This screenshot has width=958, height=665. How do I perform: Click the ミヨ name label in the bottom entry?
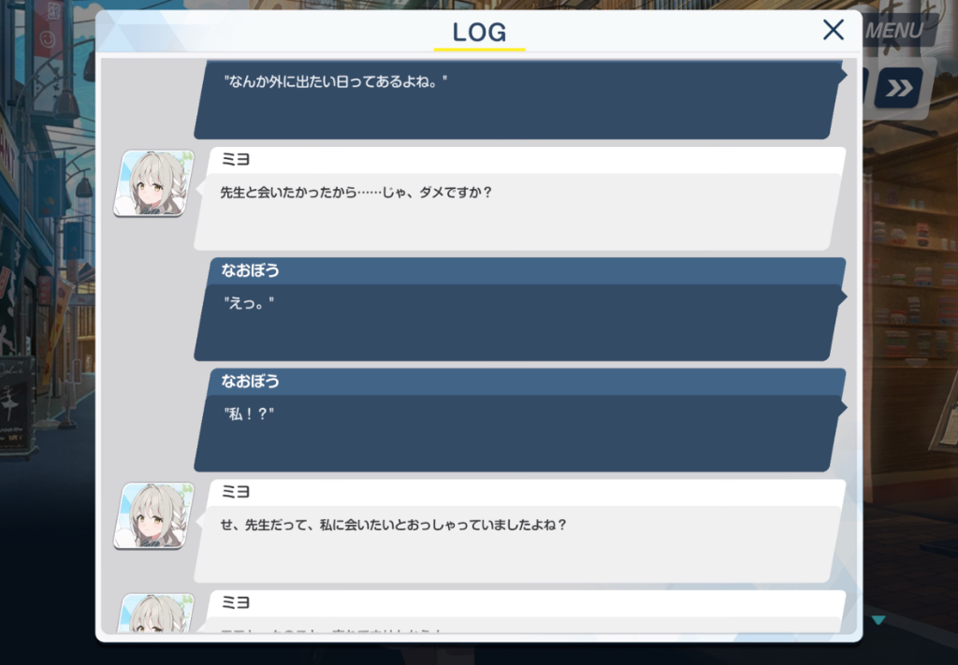(235, 603)
